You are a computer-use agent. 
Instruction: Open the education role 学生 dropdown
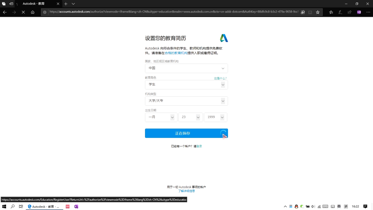pyautogui.click(x=186, y=85)
